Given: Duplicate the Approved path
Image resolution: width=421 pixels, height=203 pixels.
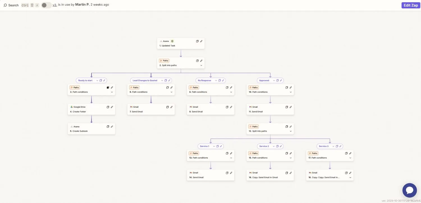Looking at the screenshot, I should pos(277,80).
